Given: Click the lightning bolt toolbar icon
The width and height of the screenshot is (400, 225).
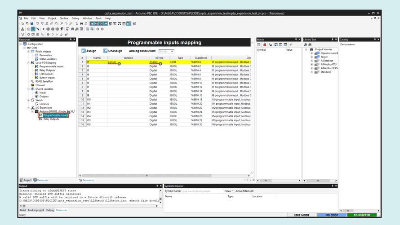Looking at the screenshot, I should (x=62, y=29).
